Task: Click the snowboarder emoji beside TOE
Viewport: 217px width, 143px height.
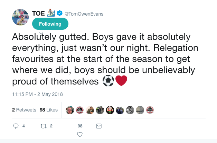Action: (51, 13)
